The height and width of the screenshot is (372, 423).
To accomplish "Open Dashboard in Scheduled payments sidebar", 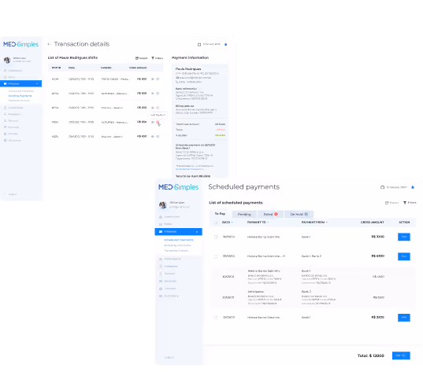I will pos(169,217).
